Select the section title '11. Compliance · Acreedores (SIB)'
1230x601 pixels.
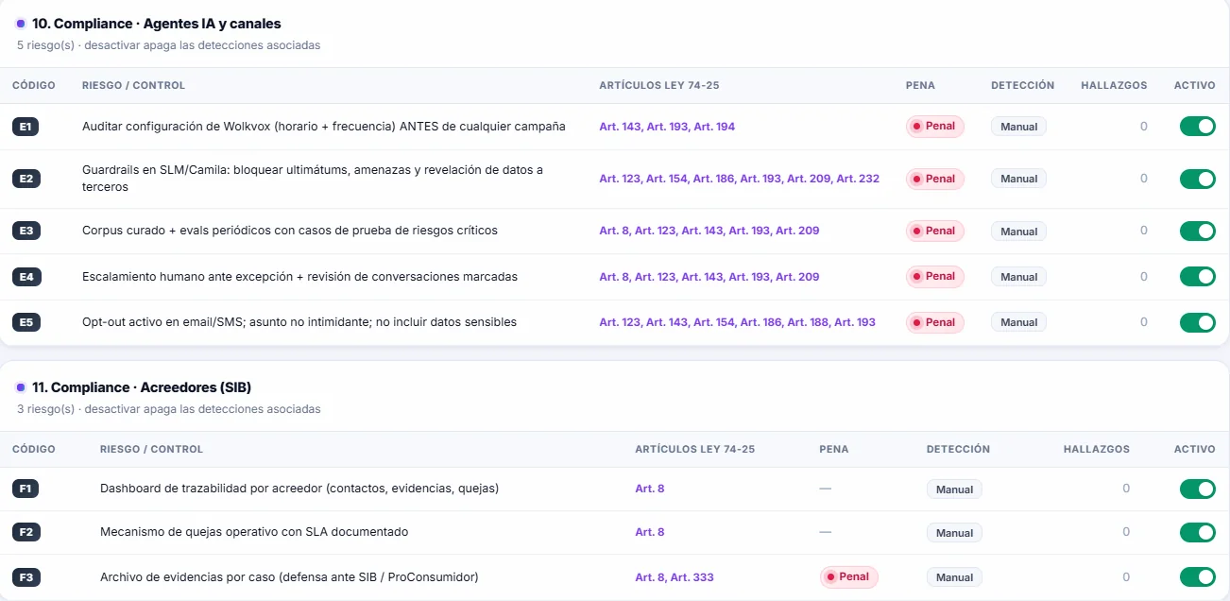pyautogui.click(x=142, y=387)
